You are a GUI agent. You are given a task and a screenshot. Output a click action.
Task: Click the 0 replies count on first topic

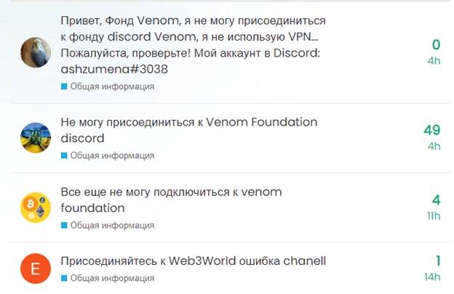(x=436, y=45)
